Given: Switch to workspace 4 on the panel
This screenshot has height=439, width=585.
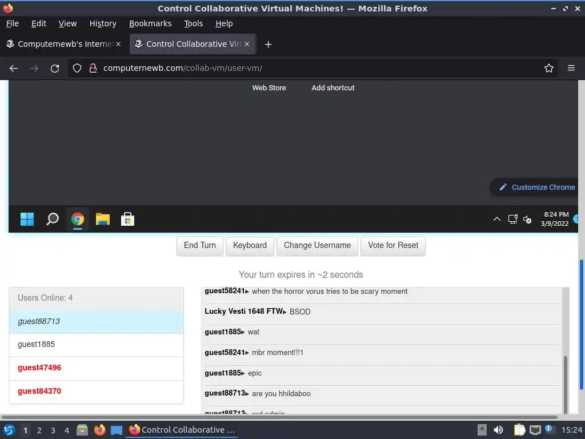Looking at the screenshot, I should coord(67,430).
